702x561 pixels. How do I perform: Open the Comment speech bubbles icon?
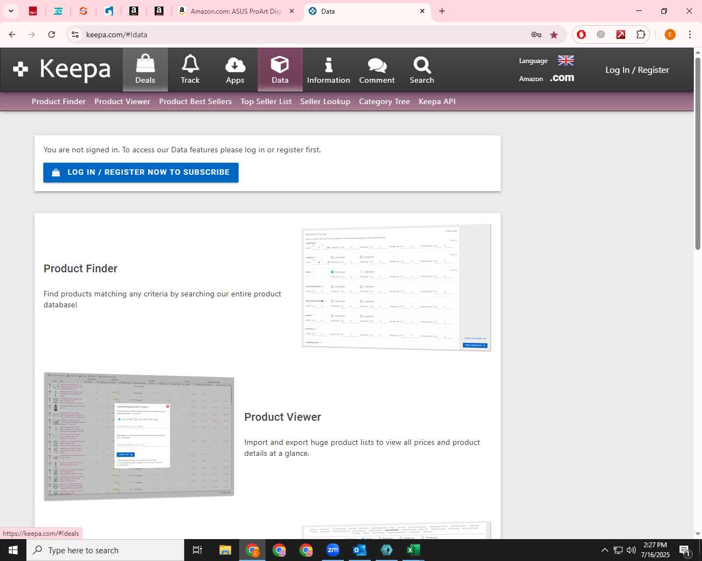click(377, 70)
